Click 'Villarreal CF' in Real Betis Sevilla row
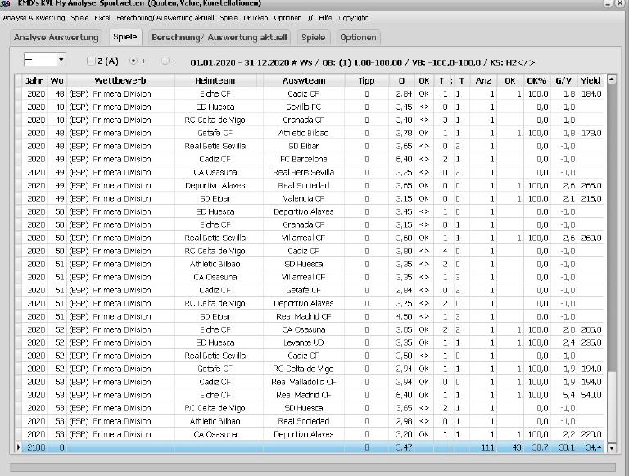The height and width of the screenshot is (476, 629). point(304,238)
